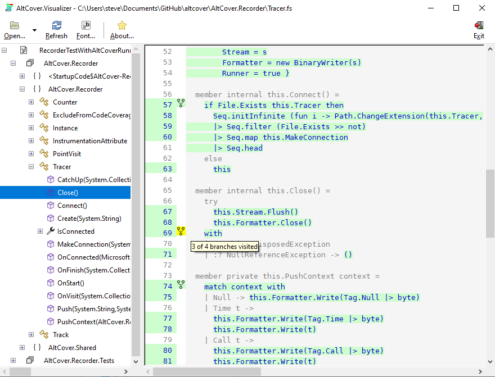Click the IsConnected wrench property icon
495x377 pixels.
[51, 231]
